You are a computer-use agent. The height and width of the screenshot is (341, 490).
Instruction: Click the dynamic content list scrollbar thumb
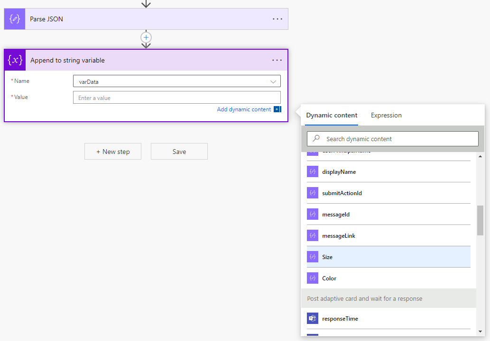[x=480, y=220]
